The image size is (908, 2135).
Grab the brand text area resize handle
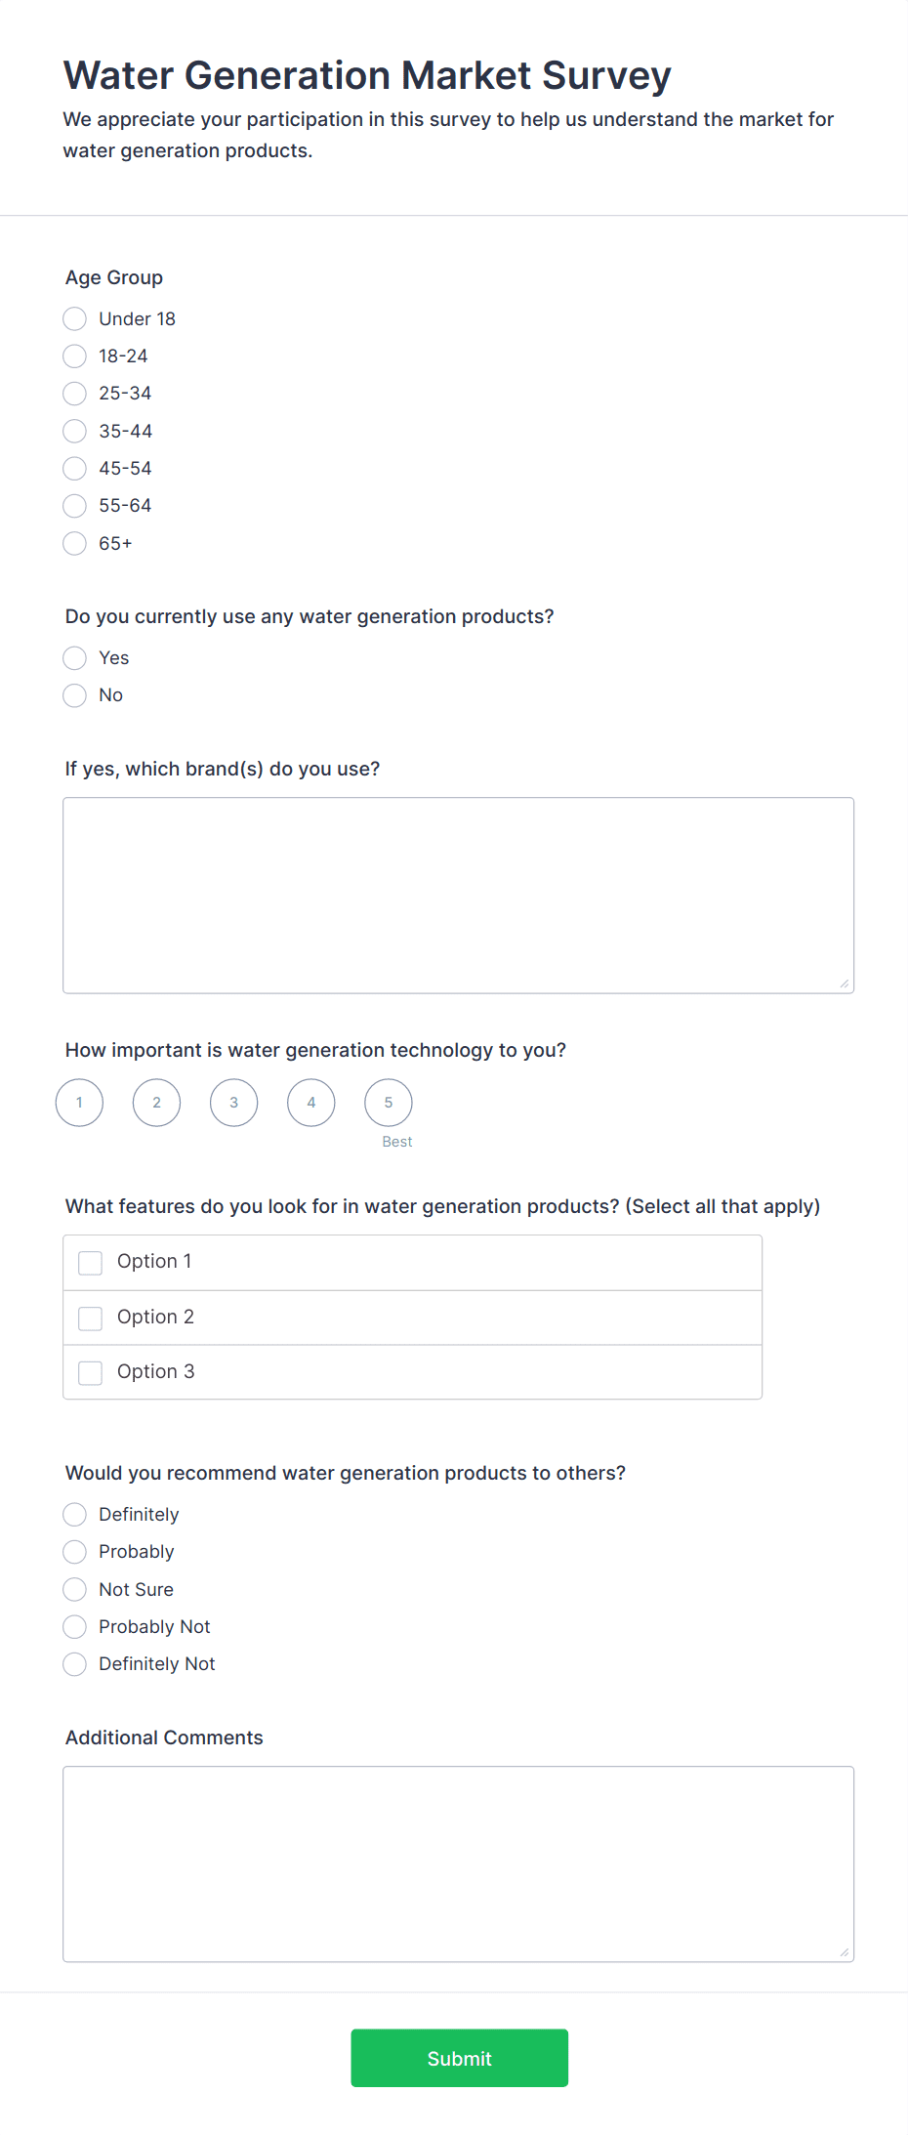click(x=845, y=984)
